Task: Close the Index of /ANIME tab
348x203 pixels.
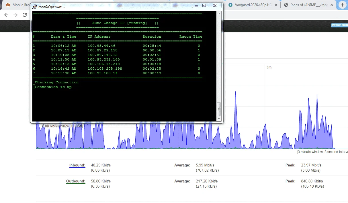Action: pyautogui.click(x=332, y=5)
